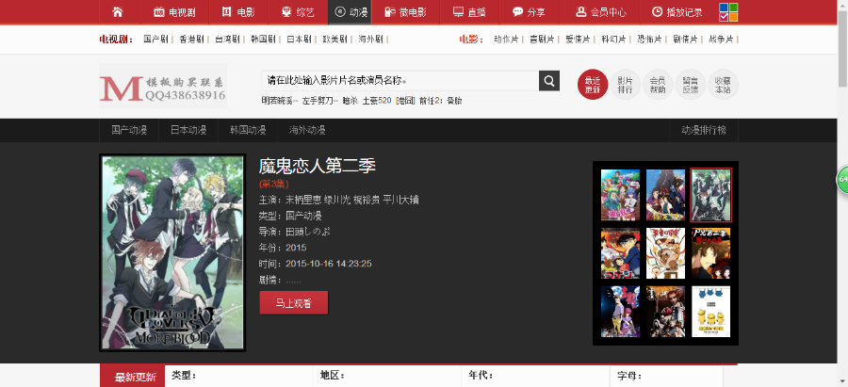
Task: Click the site logo with letter M
Action: click(163, 87)
